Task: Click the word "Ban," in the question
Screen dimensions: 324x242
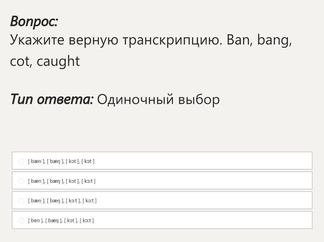Action: click(x=240, y=40)
